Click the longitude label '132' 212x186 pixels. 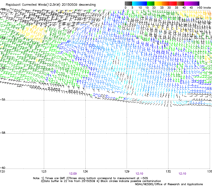[168, 171]
